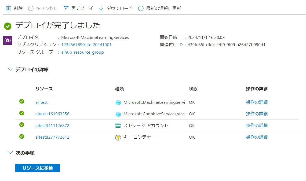Click the download arrow icon
Image resolution: width=306 pixels, height=181 pixels.
[101, 8]
